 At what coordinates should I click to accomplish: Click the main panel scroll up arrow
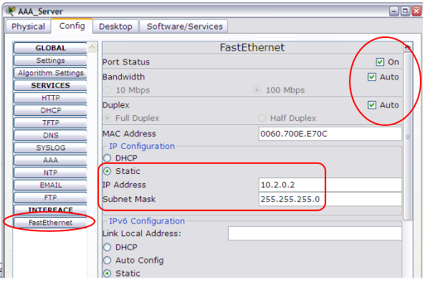pyautogui.click(x=407, y=47)
